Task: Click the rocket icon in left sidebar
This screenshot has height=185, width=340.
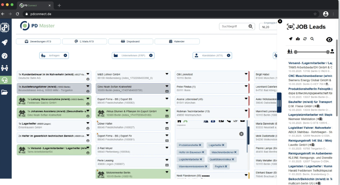Action: [5, 42]
